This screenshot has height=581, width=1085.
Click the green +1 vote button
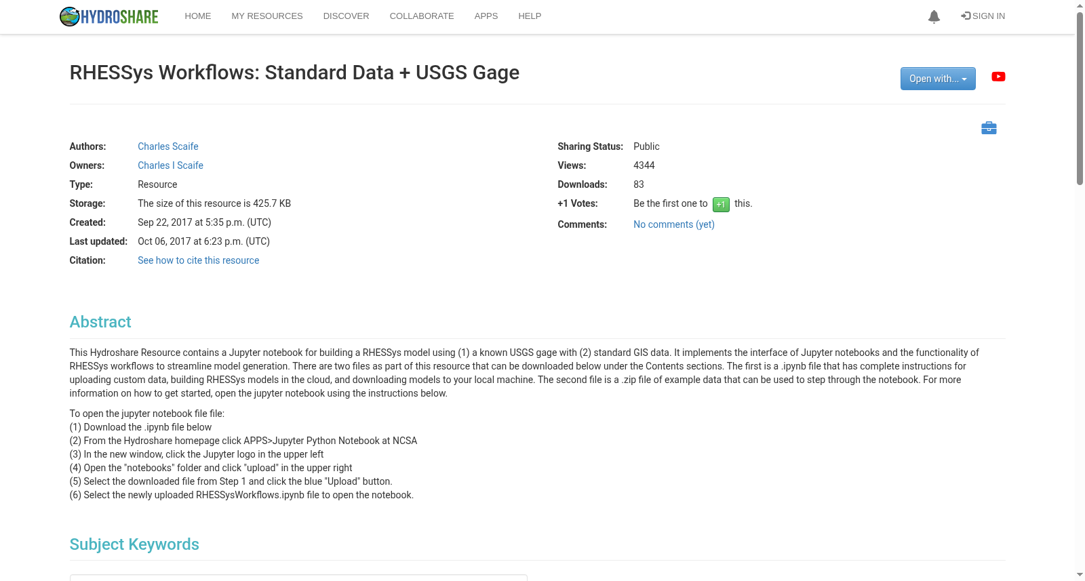721,204
